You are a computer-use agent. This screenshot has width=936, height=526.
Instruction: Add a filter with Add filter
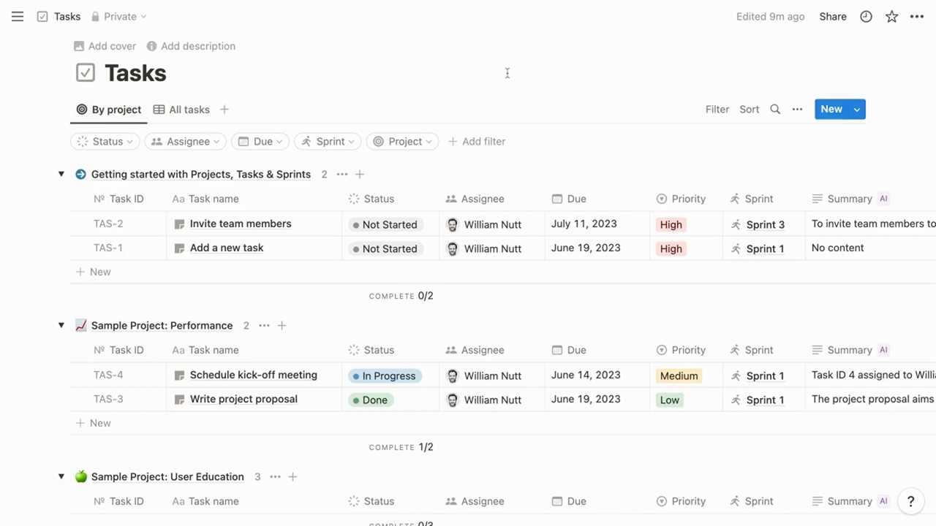[x=476, y=141]
